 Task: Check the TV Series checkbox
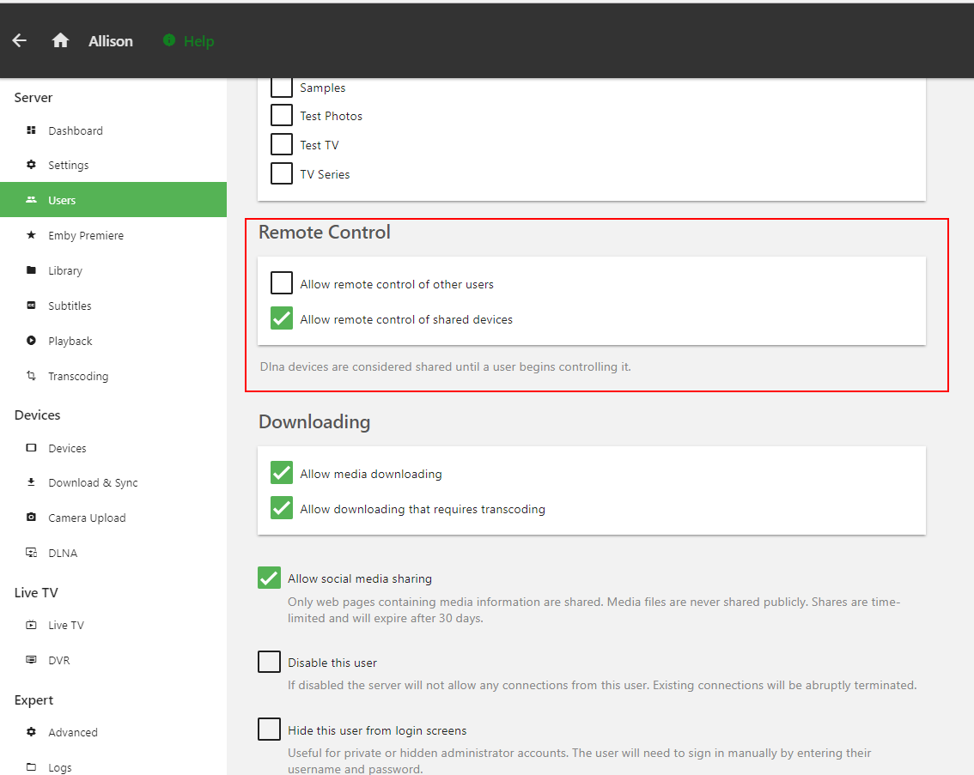[282, 173]
